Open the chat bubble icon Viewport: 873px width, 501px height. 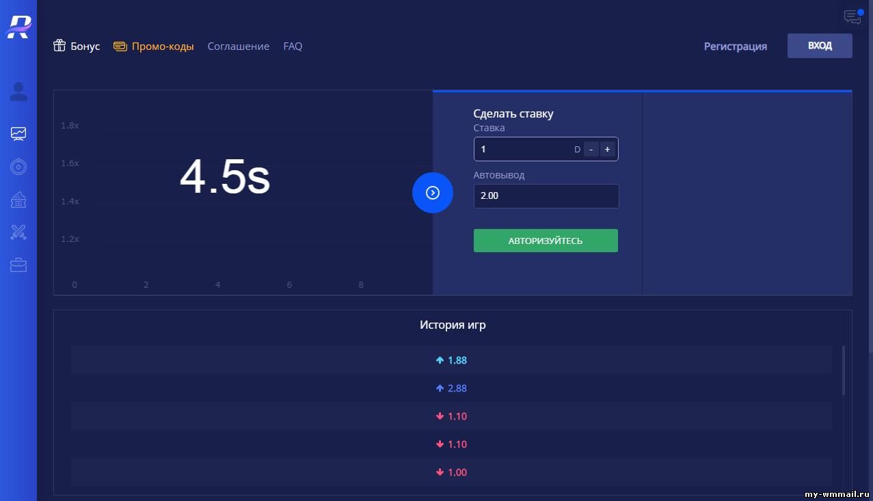tap(852, 16)
